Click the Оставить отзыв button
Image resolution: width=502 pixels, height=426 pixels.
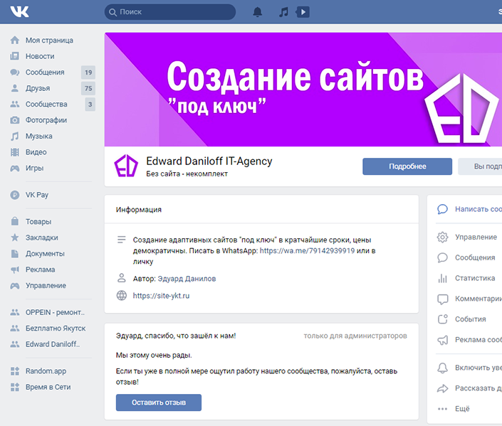coord(159,403)
